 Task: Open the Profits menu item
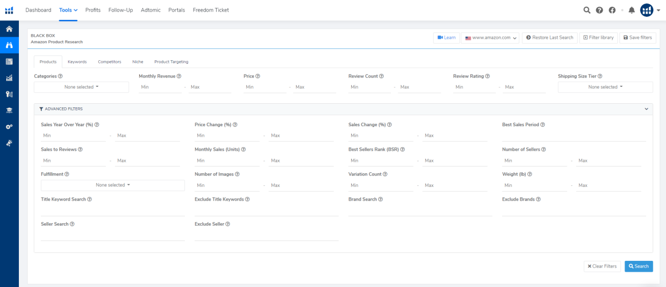[93, 10]
